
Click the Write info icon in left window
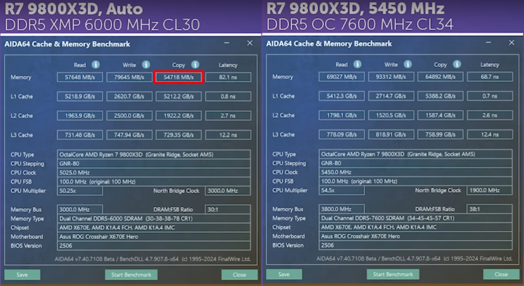point(146,64)
